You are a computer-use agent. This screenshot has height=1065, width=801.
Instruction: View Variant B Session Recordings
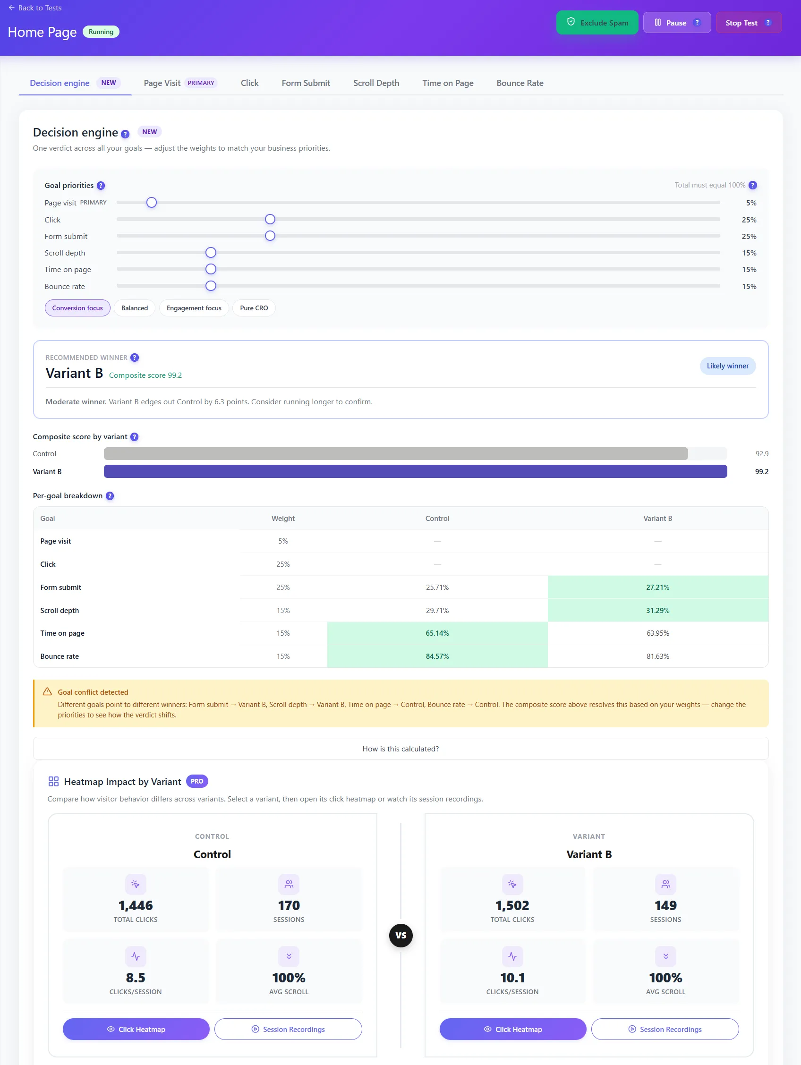pyautogui.click(x=665, y=1029)
